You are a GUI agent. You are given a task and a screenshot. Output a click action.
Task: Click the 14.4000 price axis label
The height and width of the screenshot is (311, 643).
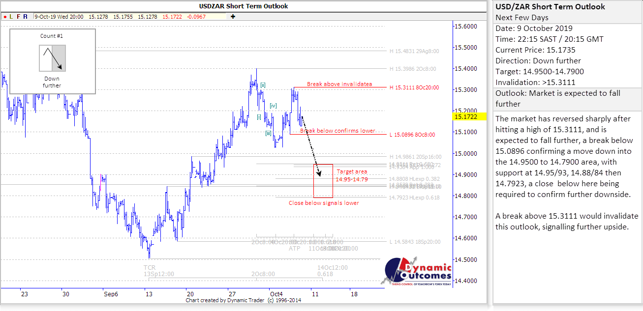[466, 281]
